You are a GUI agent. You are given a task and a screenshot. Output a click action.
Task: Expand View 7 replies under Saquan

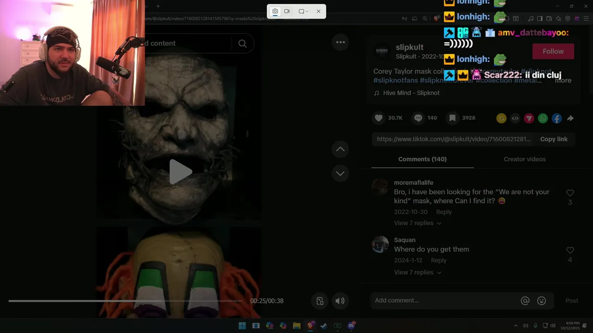pyautogui.click(x=417, y=272)
